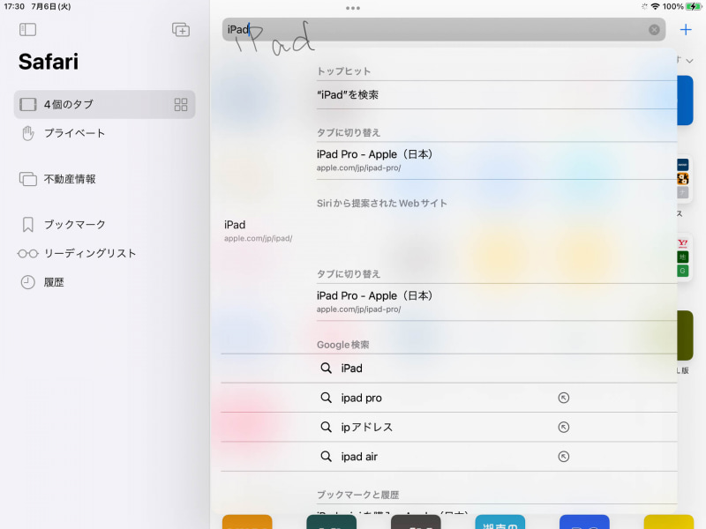Viewport: 706px width, 529px height.
Task: Create a new tab group
Action: point(181,29)
